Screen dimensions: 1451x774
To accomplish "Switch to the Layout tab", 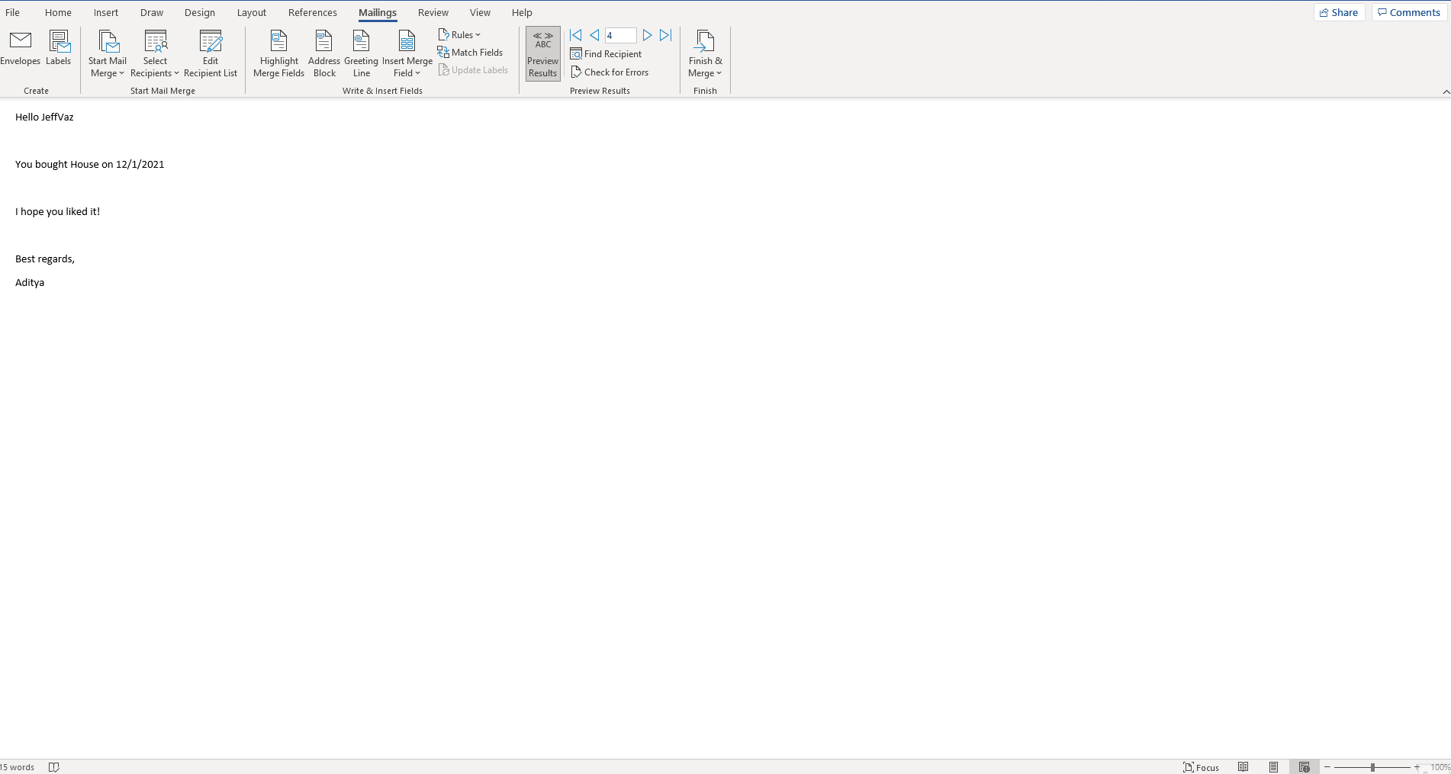I will (252, 12).
